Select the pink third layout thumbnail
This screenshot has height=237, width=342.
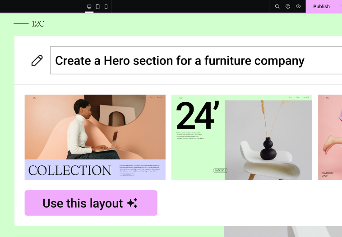click(x=330, y=137)
